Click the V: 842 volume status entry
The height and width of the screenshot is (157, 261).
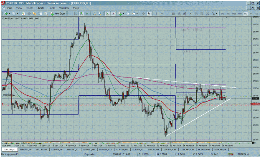[214, 155]
